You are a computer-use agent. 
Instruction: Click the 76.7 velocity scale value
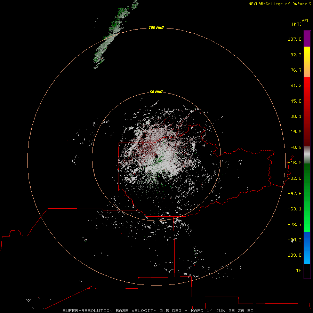pyautogui.click(x=296, y=70)
